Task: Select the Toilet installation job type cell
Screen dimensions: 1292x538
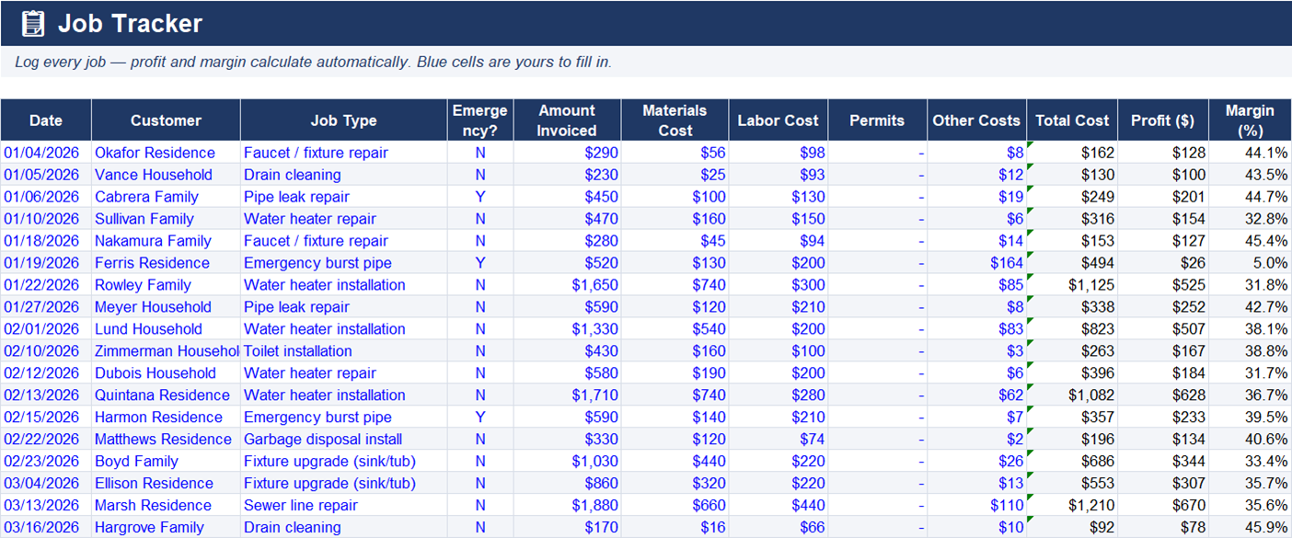Action: (x=344, y=351)
